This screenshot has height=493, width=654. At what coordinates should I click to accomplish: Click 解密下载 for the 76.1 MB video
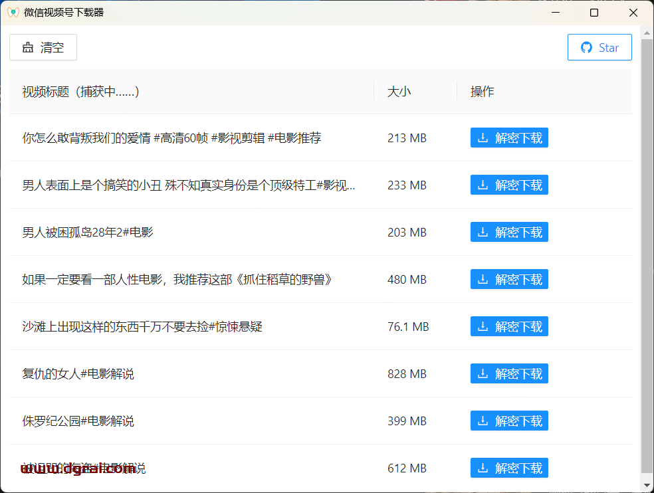click(509, 326)
